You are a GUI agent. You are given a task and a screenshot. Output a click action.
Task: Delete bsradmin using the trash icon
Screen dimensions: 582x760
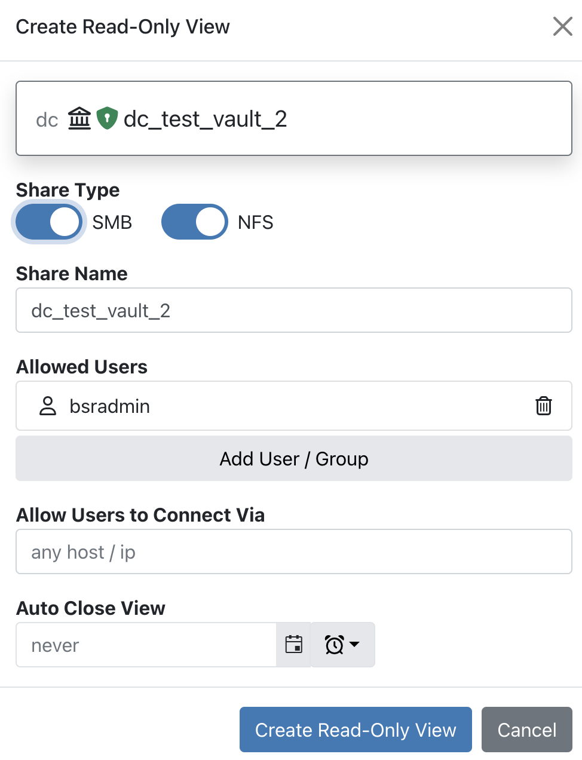click(x=543, y=406)
